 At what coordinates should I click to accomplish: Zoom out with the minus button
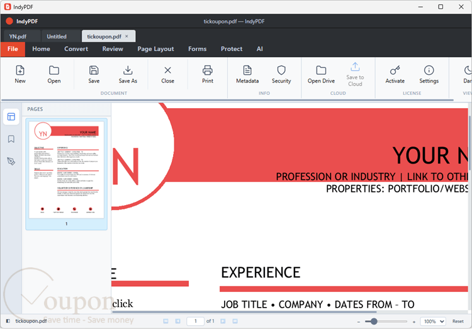click(x=359, y=322)
